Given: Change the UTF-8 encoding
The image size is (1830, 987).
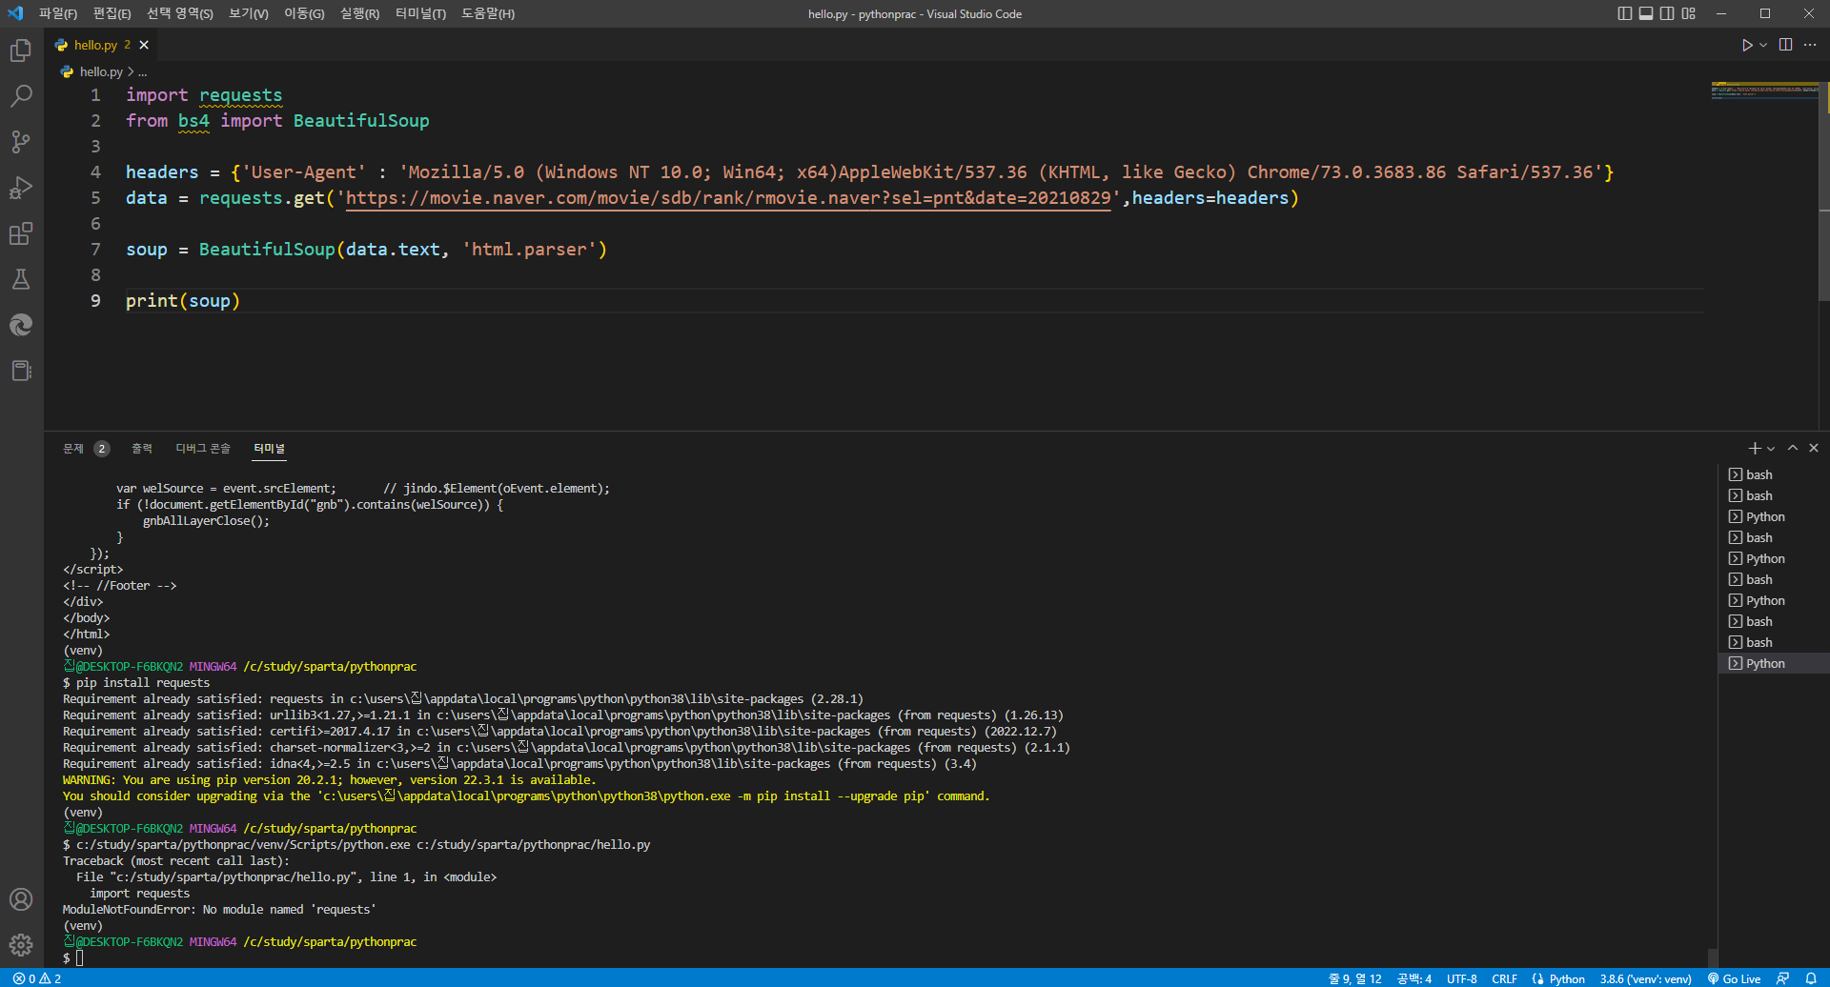Looking at the screenshot, I should coord(1461,978).
